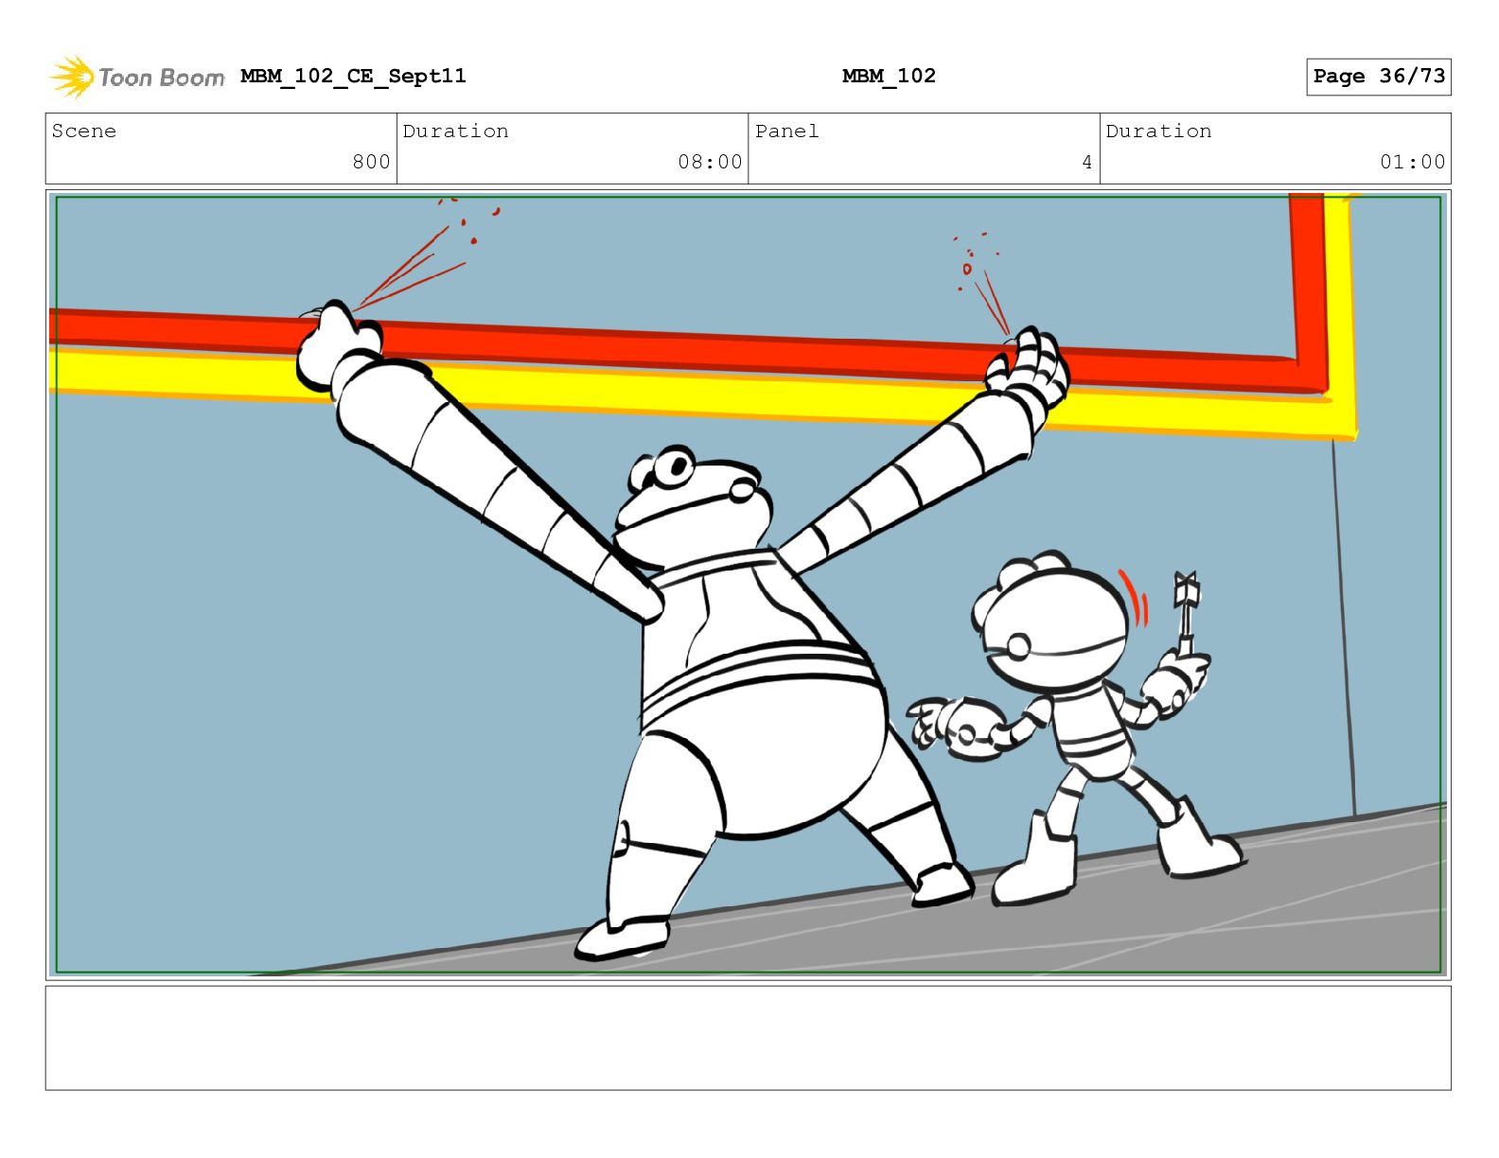Select the panel duration value 01:00
The image size is (1499, 1158).
[x=1412, y=162]
